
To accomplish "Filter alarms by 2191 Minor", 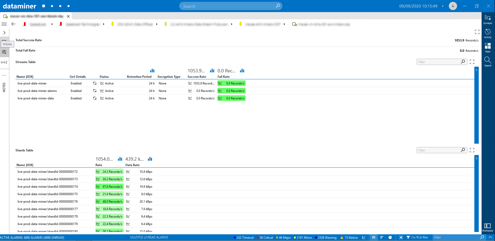I will pyautogui.click(x=303, y=238).
